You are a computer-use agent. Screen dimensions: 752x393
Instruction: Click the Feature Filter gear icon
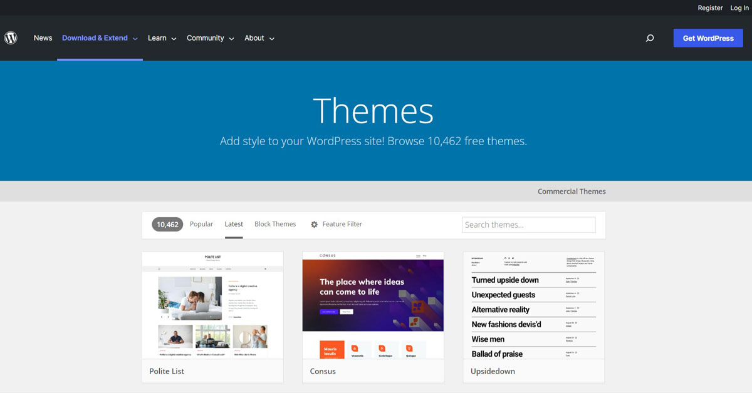point(315,224)
